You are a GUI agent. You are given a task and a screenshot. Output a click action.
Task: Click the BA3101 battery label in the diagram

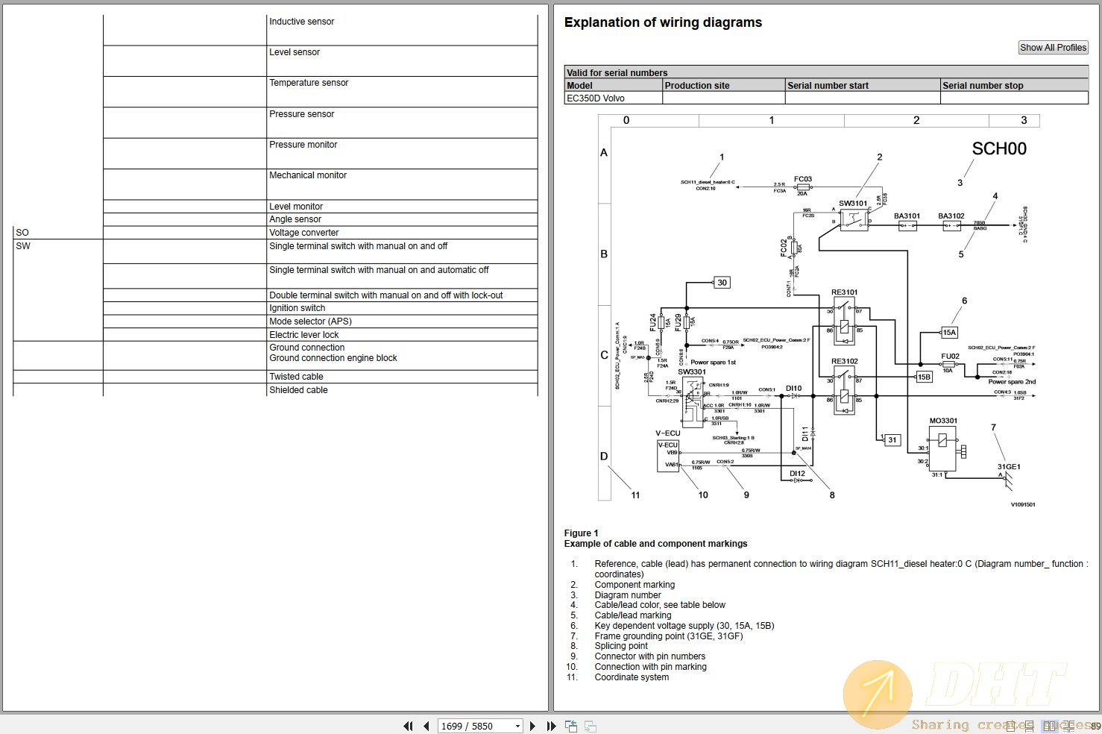[907, 216]
